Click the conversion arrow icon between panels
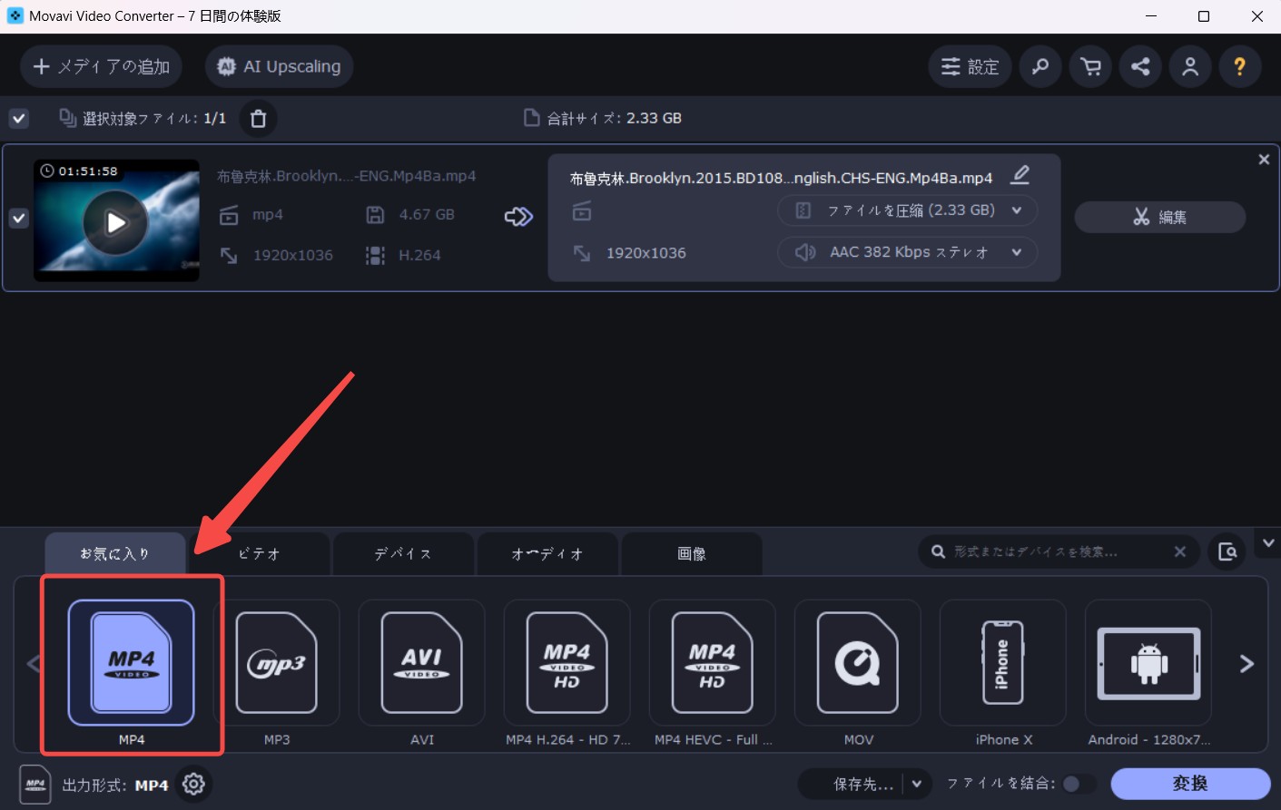The width and height of the screenshot is (1281, 810). (518, 216)
